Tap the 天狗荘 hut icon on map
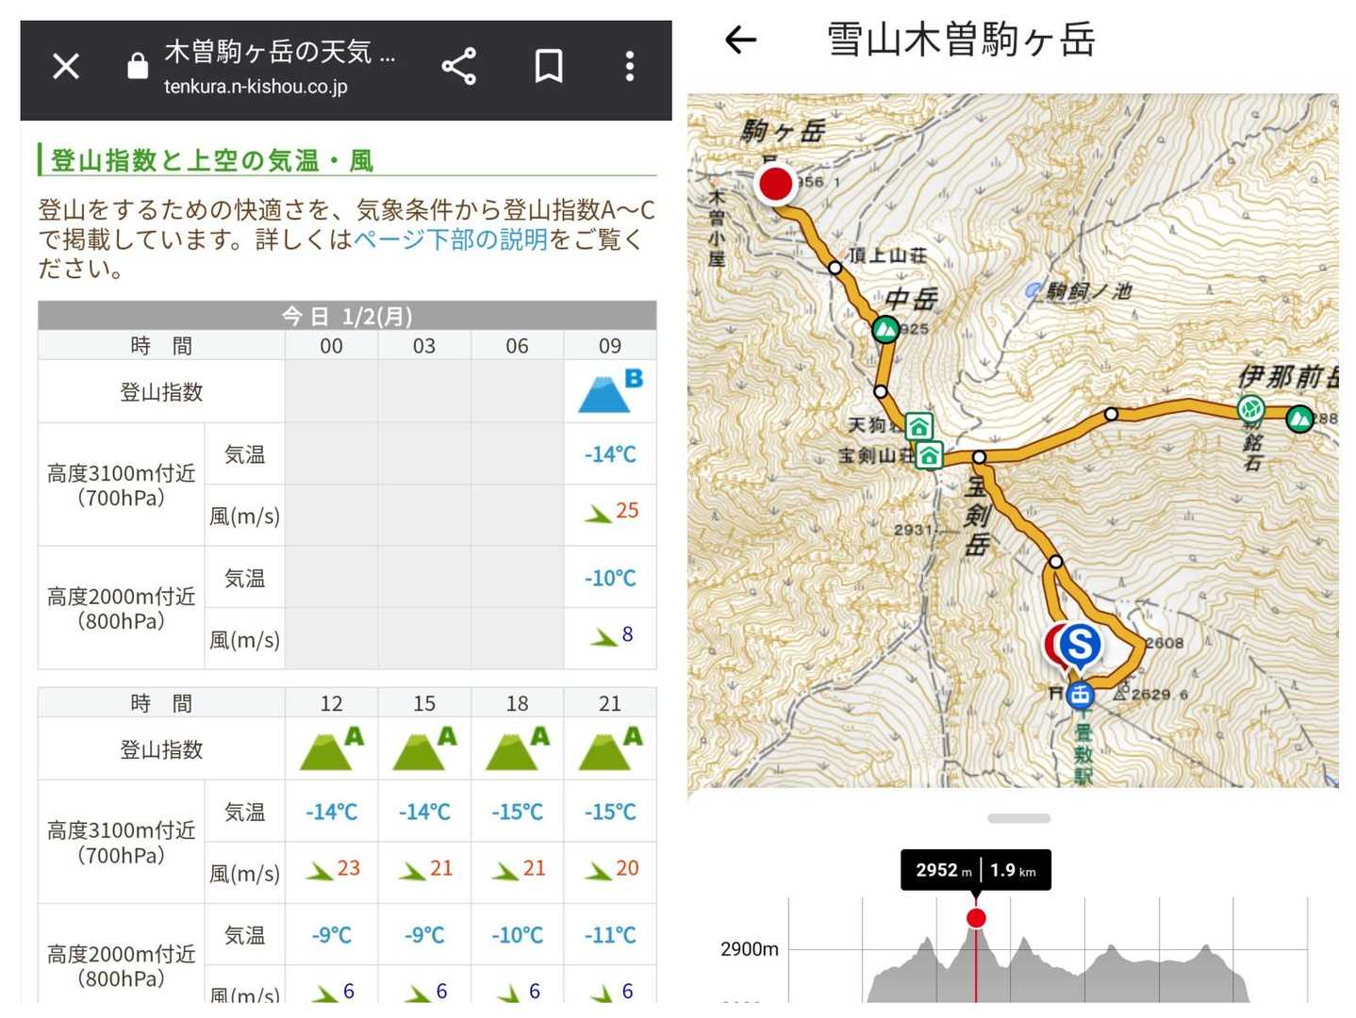This screenshot has height=1018, width=1356. pyautogui.click(x=918, y=426)
